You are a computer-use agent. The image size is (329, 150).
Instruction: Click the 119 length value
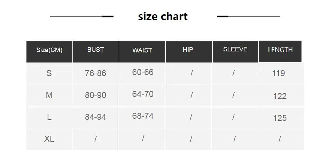[279, 73]
